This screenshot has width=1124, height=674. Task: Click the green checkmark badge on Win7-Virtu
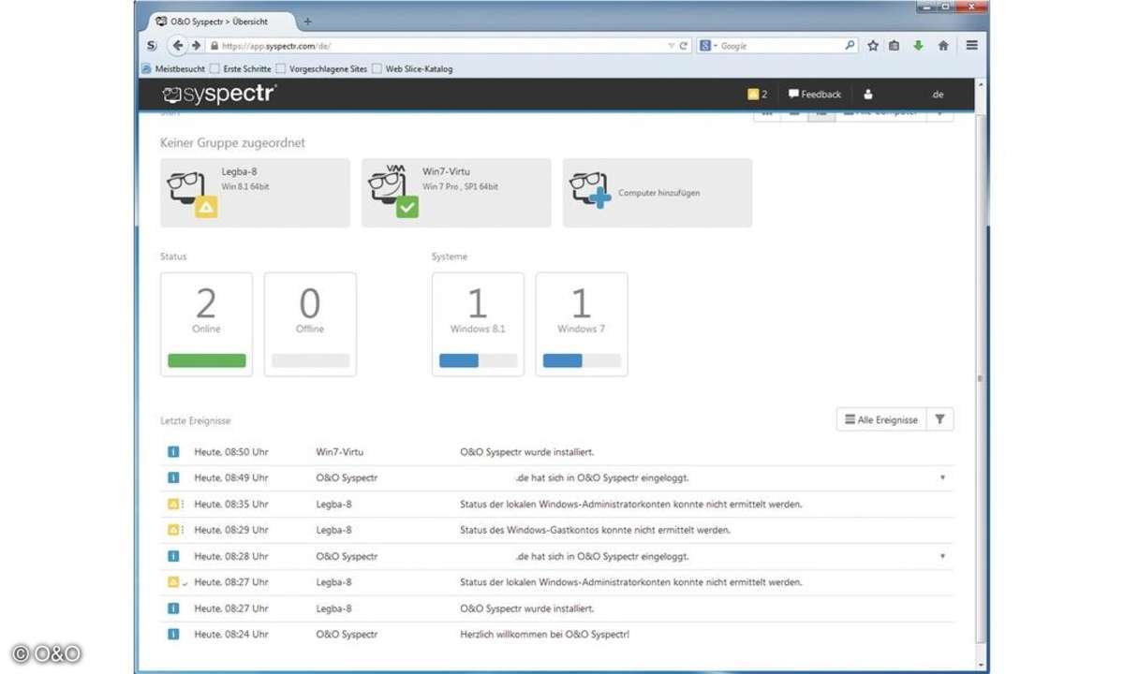(x=407, y=207)
